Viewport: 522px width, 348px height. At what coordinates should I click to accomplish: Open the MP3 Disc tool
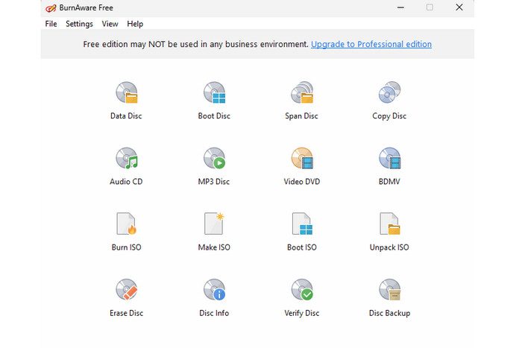click(214, 159)
